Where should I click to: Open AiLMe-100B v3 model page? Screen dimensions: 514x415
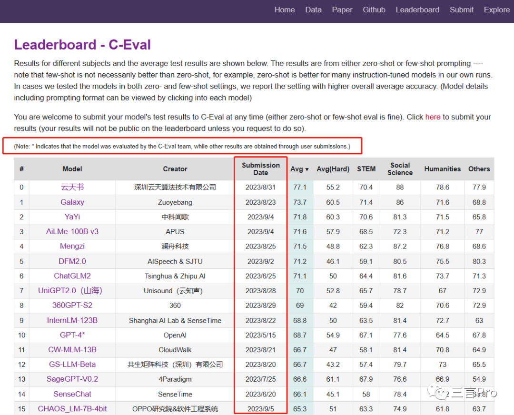pos(72,232)
